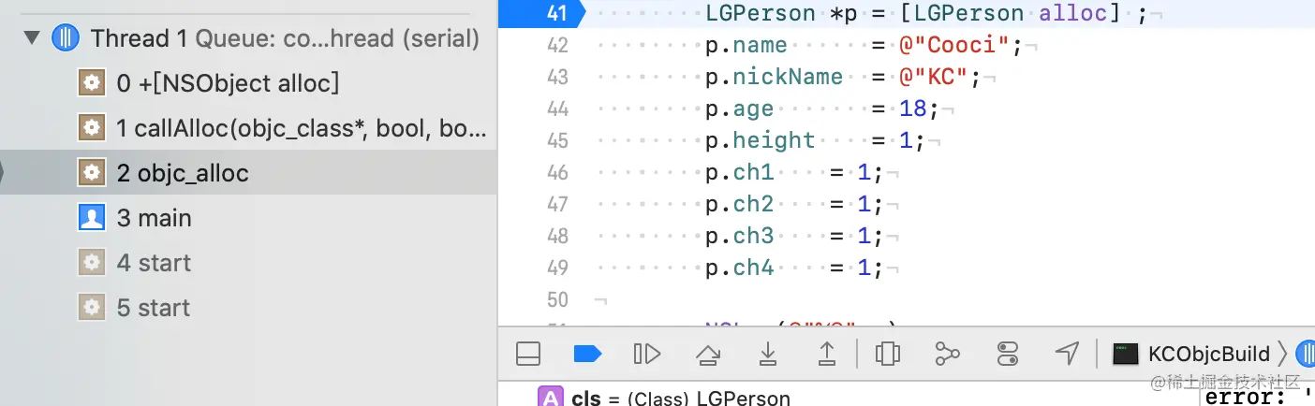
Task: Click the ch1 property on line 46
Action: point(753,172)
